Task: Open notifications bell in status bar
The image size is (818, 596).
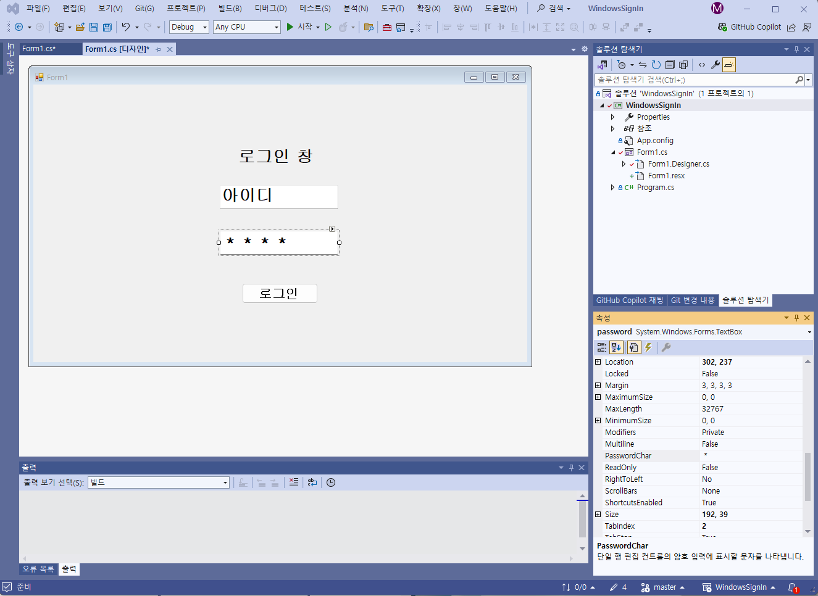Action: (x=793, y=587)
